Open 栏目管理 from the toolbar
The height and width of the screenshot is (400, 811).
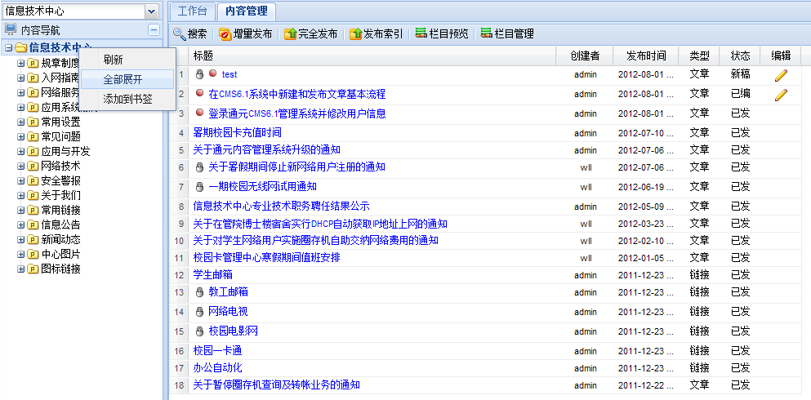coord(487,34)
